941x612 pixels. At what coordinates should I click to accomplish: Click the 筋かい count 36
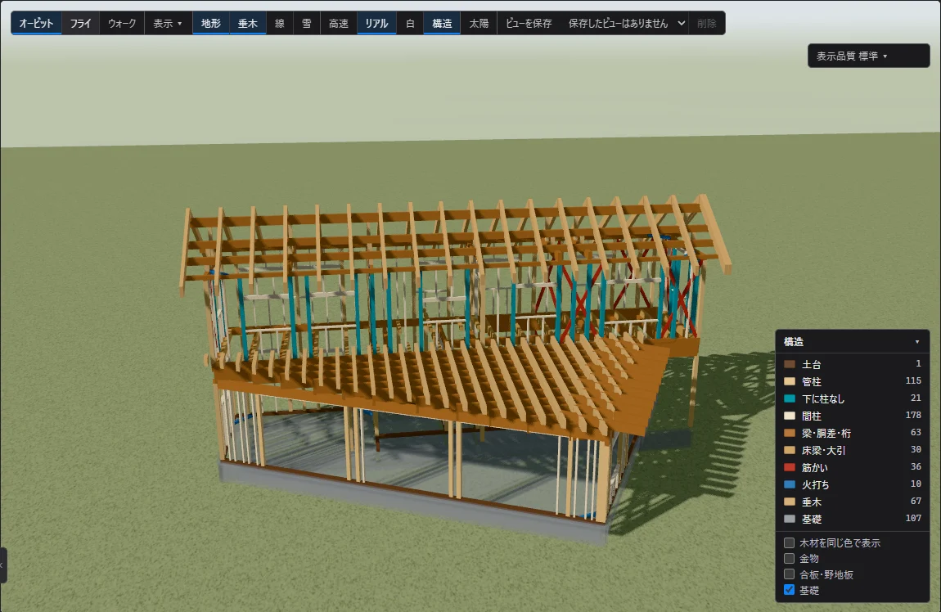(x=916, y=466)
